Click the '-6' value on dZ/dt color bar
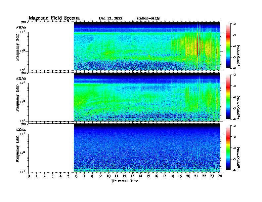Image resolution: width=262 pixels, height=202 pixels. tap(234, 170)
